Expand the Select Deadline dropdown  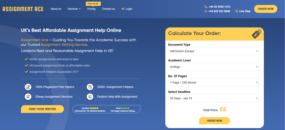coord(215,98)
